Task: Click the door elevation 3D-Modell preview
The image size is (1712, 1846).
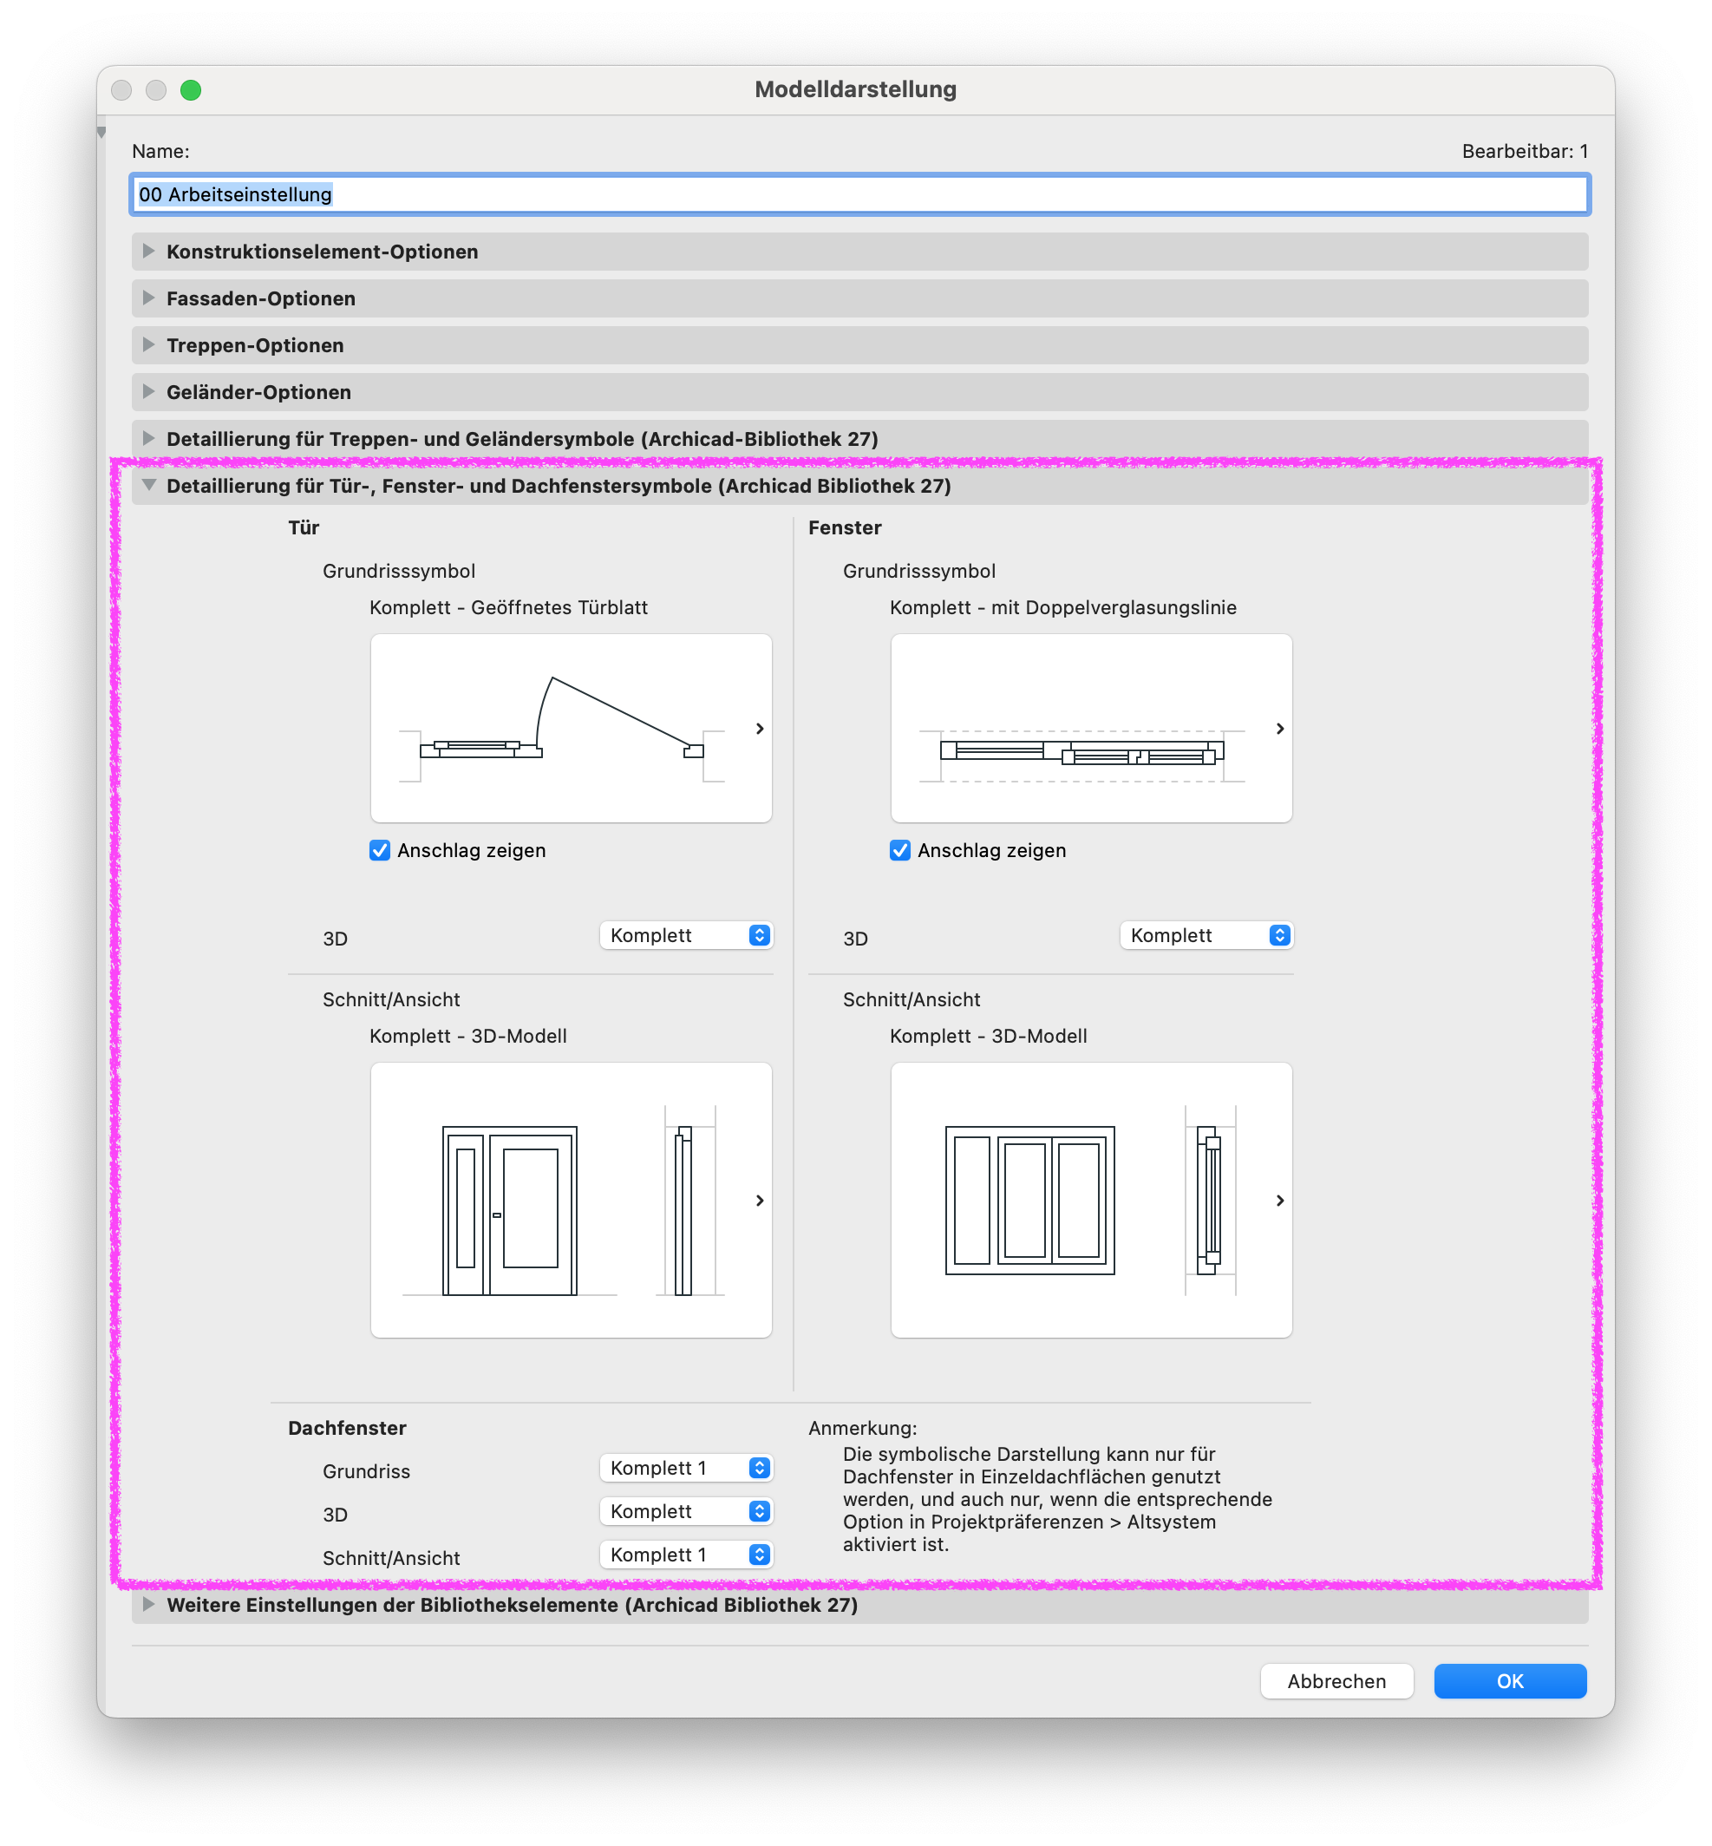Action: [571, 1200]
